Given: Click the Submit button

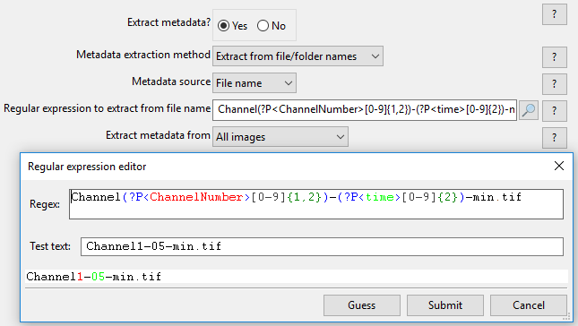Looking at the screenshot, I should [x=445, y=305].
